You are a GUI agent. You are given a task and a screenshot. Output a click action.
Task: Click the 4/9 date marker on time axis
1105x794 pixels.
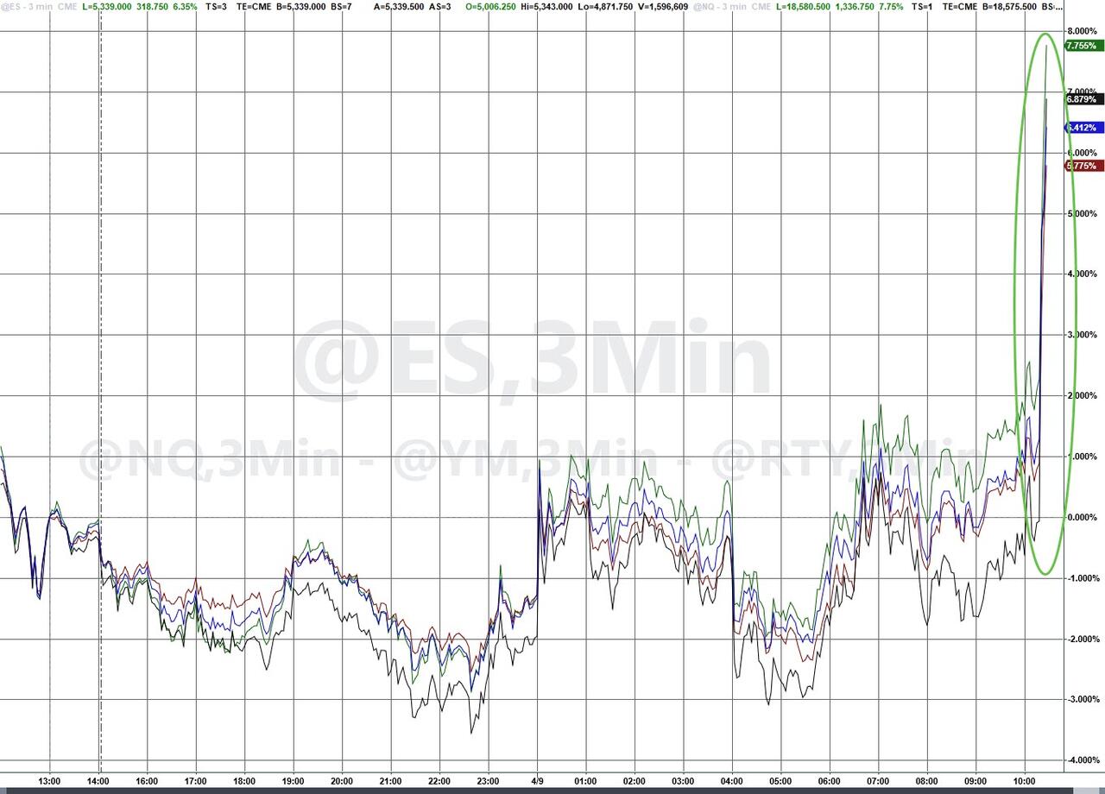click(x=537, y=782)
